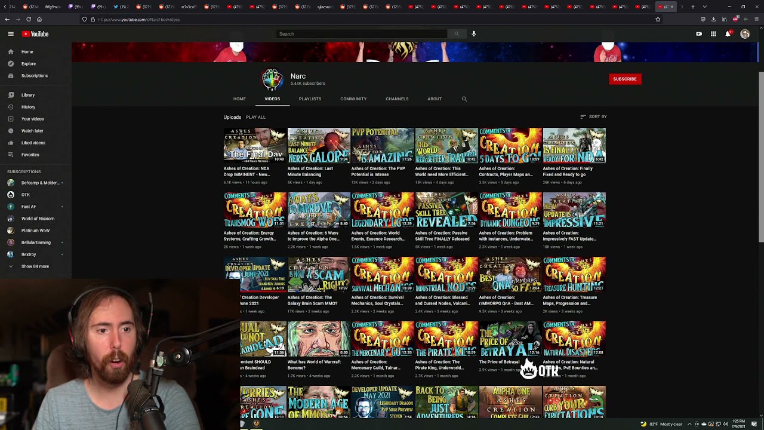Open 'Update is Impressive' video thumbnail
This screenshot has width=764, height=430.
coord(574,210)
